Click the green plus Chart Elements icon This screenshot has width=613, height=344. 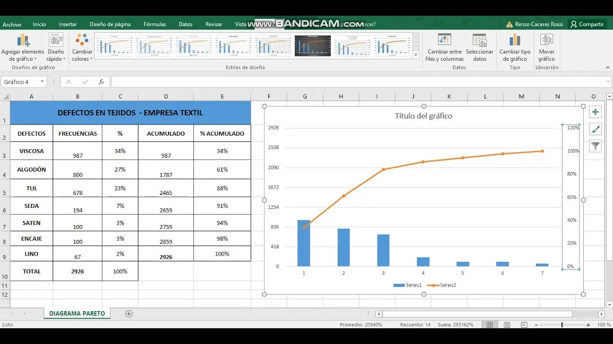(x=595, y=111)
